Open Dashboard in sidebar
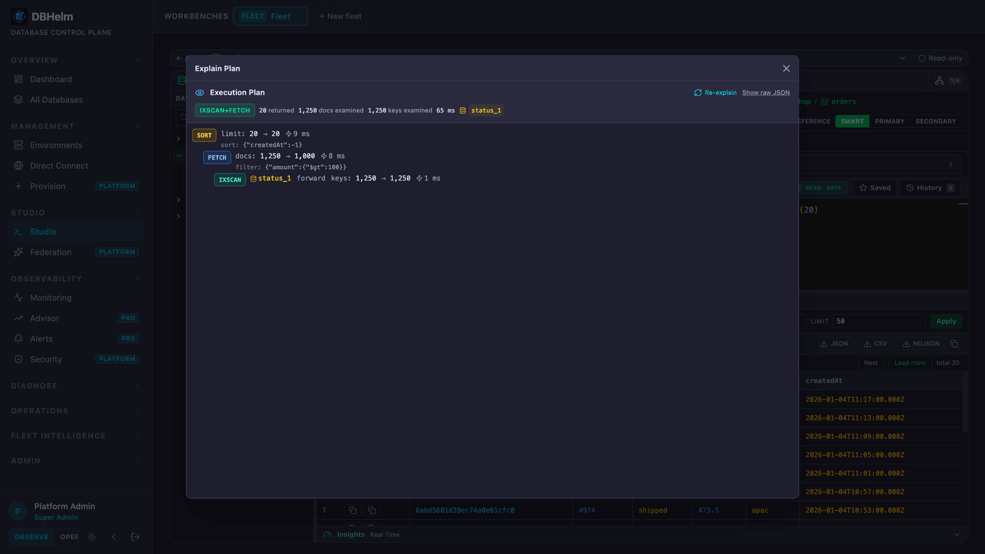Screen dimensions: 985x554 (x=76, y=79)
